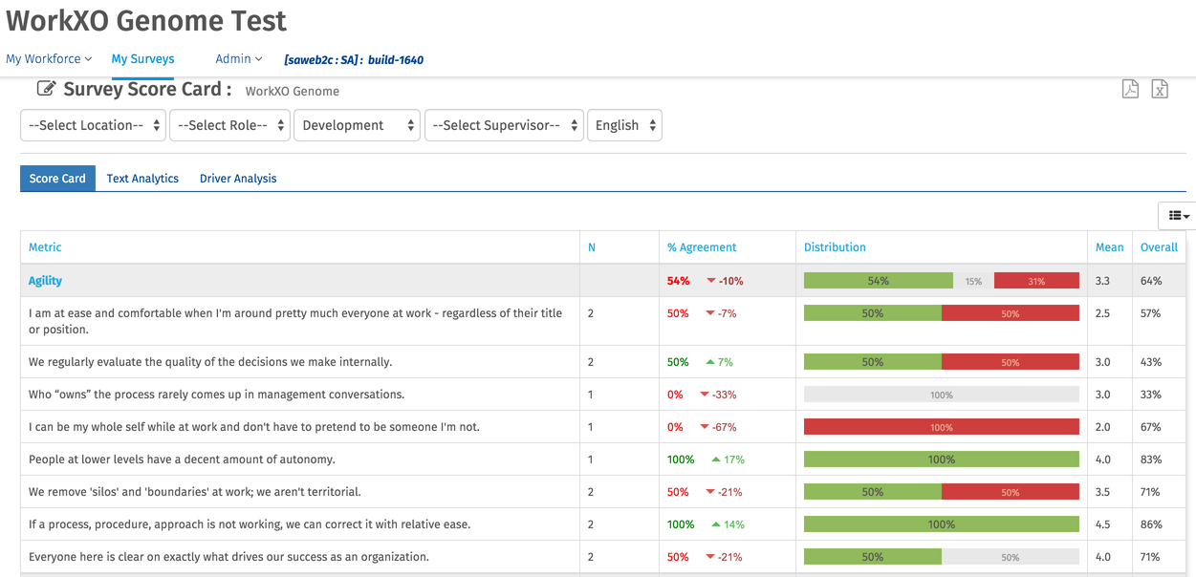This screenshot has height=577, width=1196.
Task: Open the Select Supervisor dropdown
Action: click(x=504, y=125)
